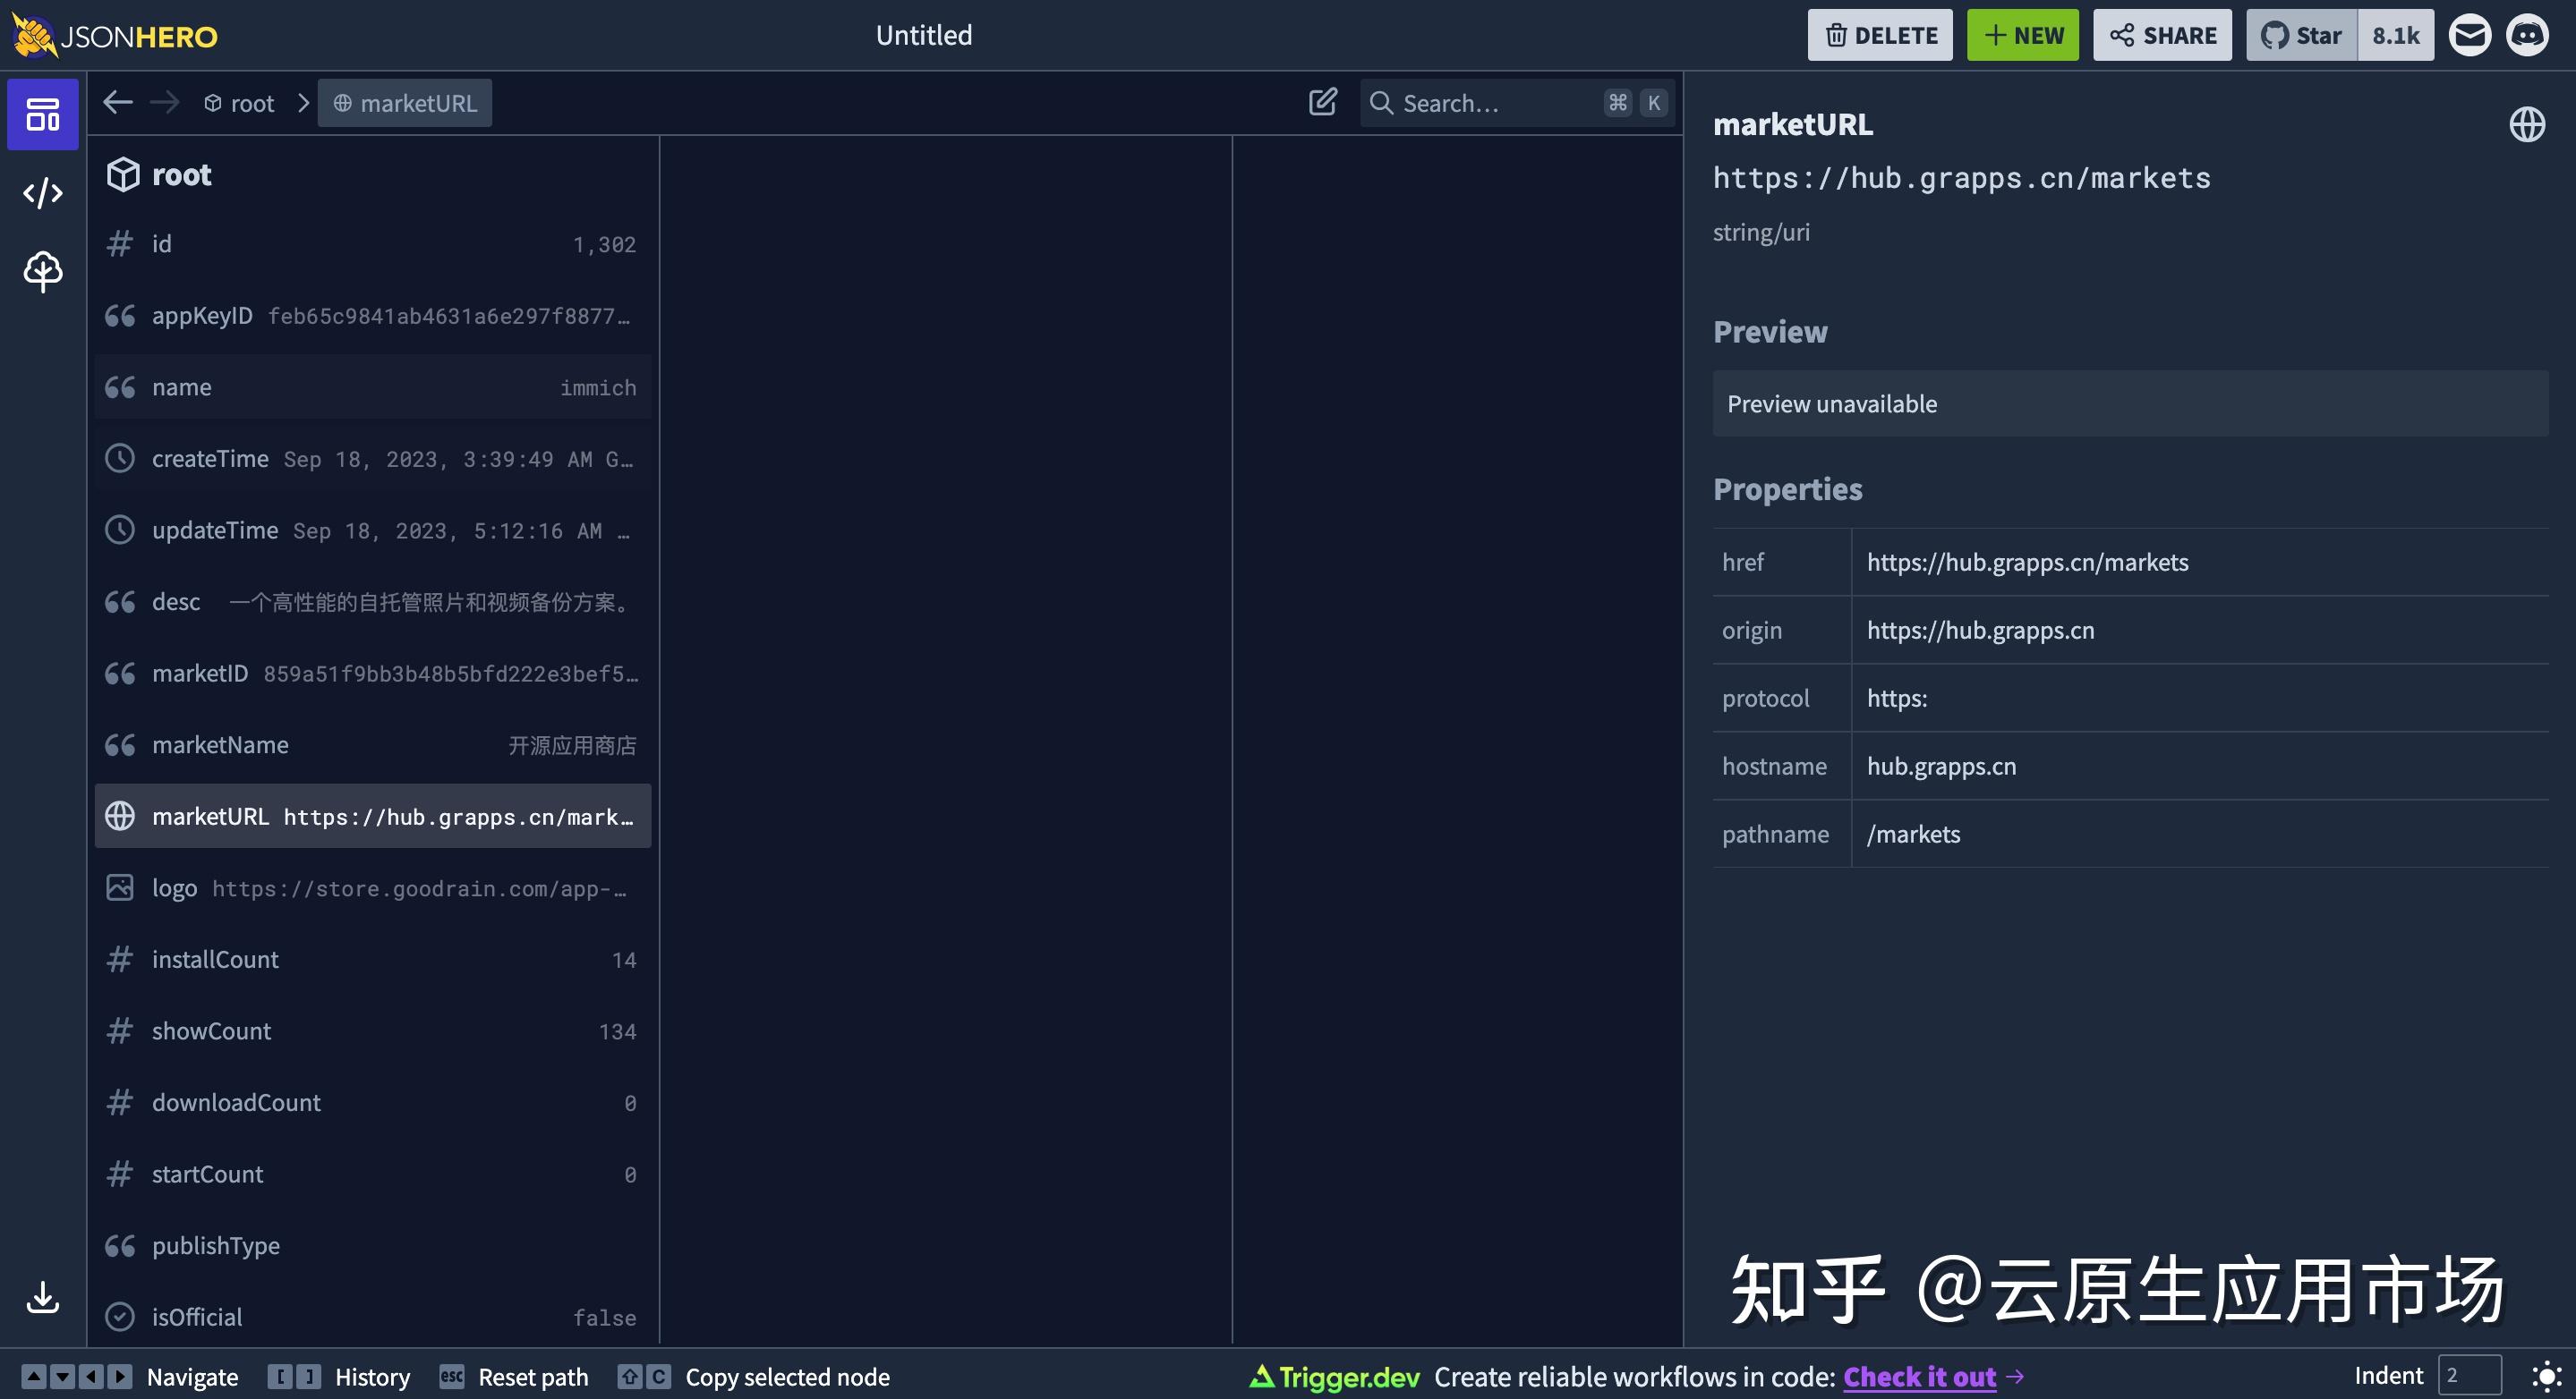The height and width of the screenshot is (1399, 2576).
Task: Switch to the Column view in sidebar
Action: pos(42,114)
